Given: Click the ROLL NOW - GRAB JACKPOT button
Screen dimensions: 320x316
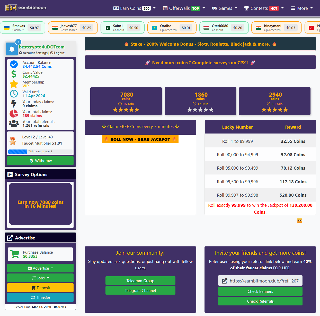Looking at the screenshot, I should [x=140, y=139].
